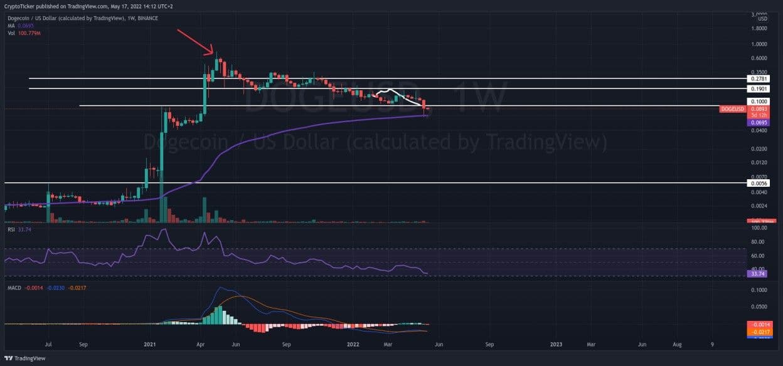Click the Vol indicator legend label

coord(11,32)
